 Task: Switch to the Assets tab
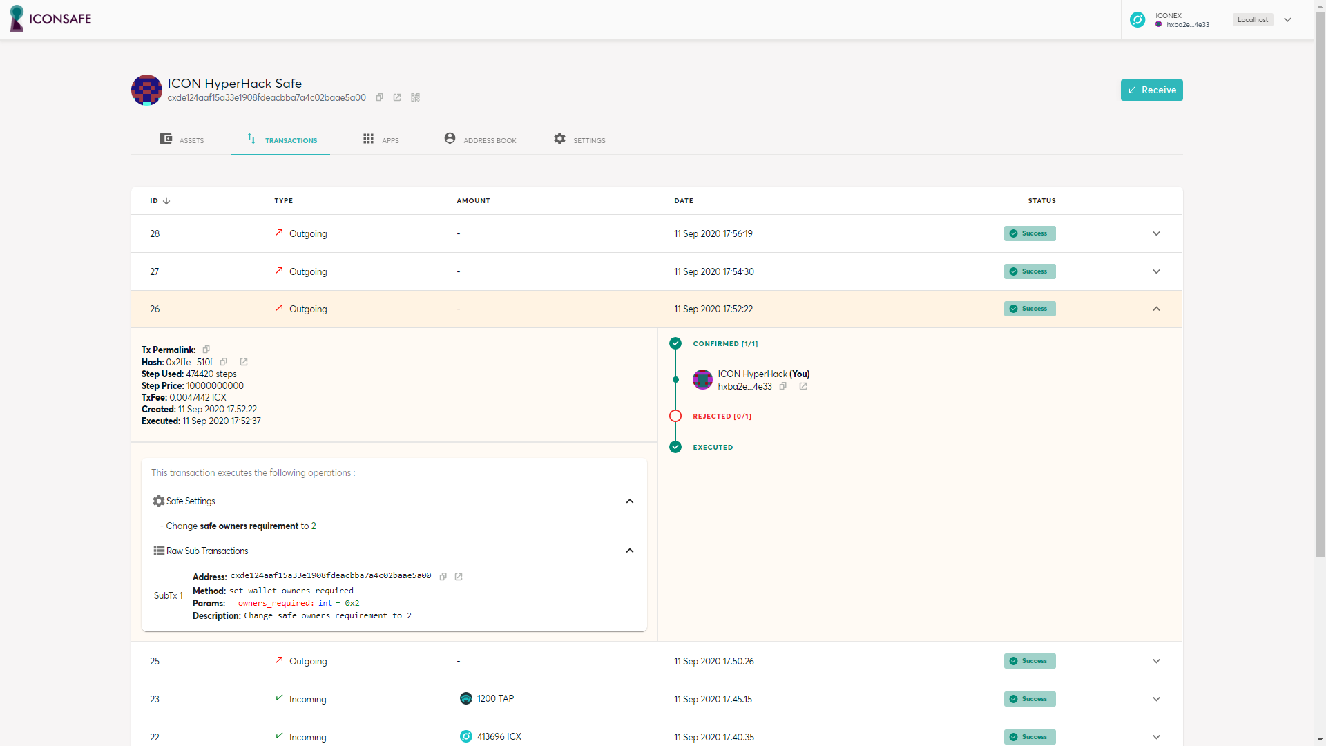click(182, 140)
